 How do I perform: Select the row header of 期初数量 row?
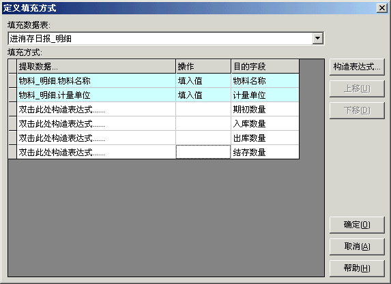[12, 109]
